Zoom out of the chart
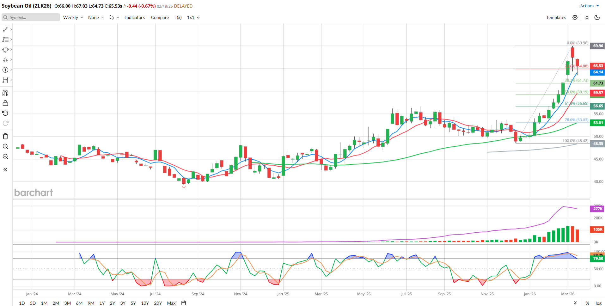Viewport: 605px width, 306px height. [x=5, y=156]
